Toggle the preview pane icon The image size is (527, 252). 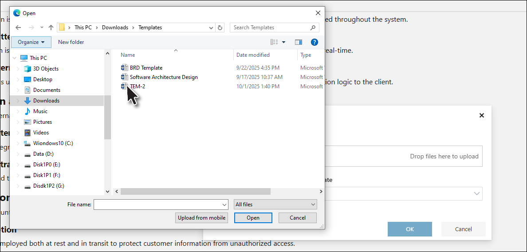(x=299, y=42)
